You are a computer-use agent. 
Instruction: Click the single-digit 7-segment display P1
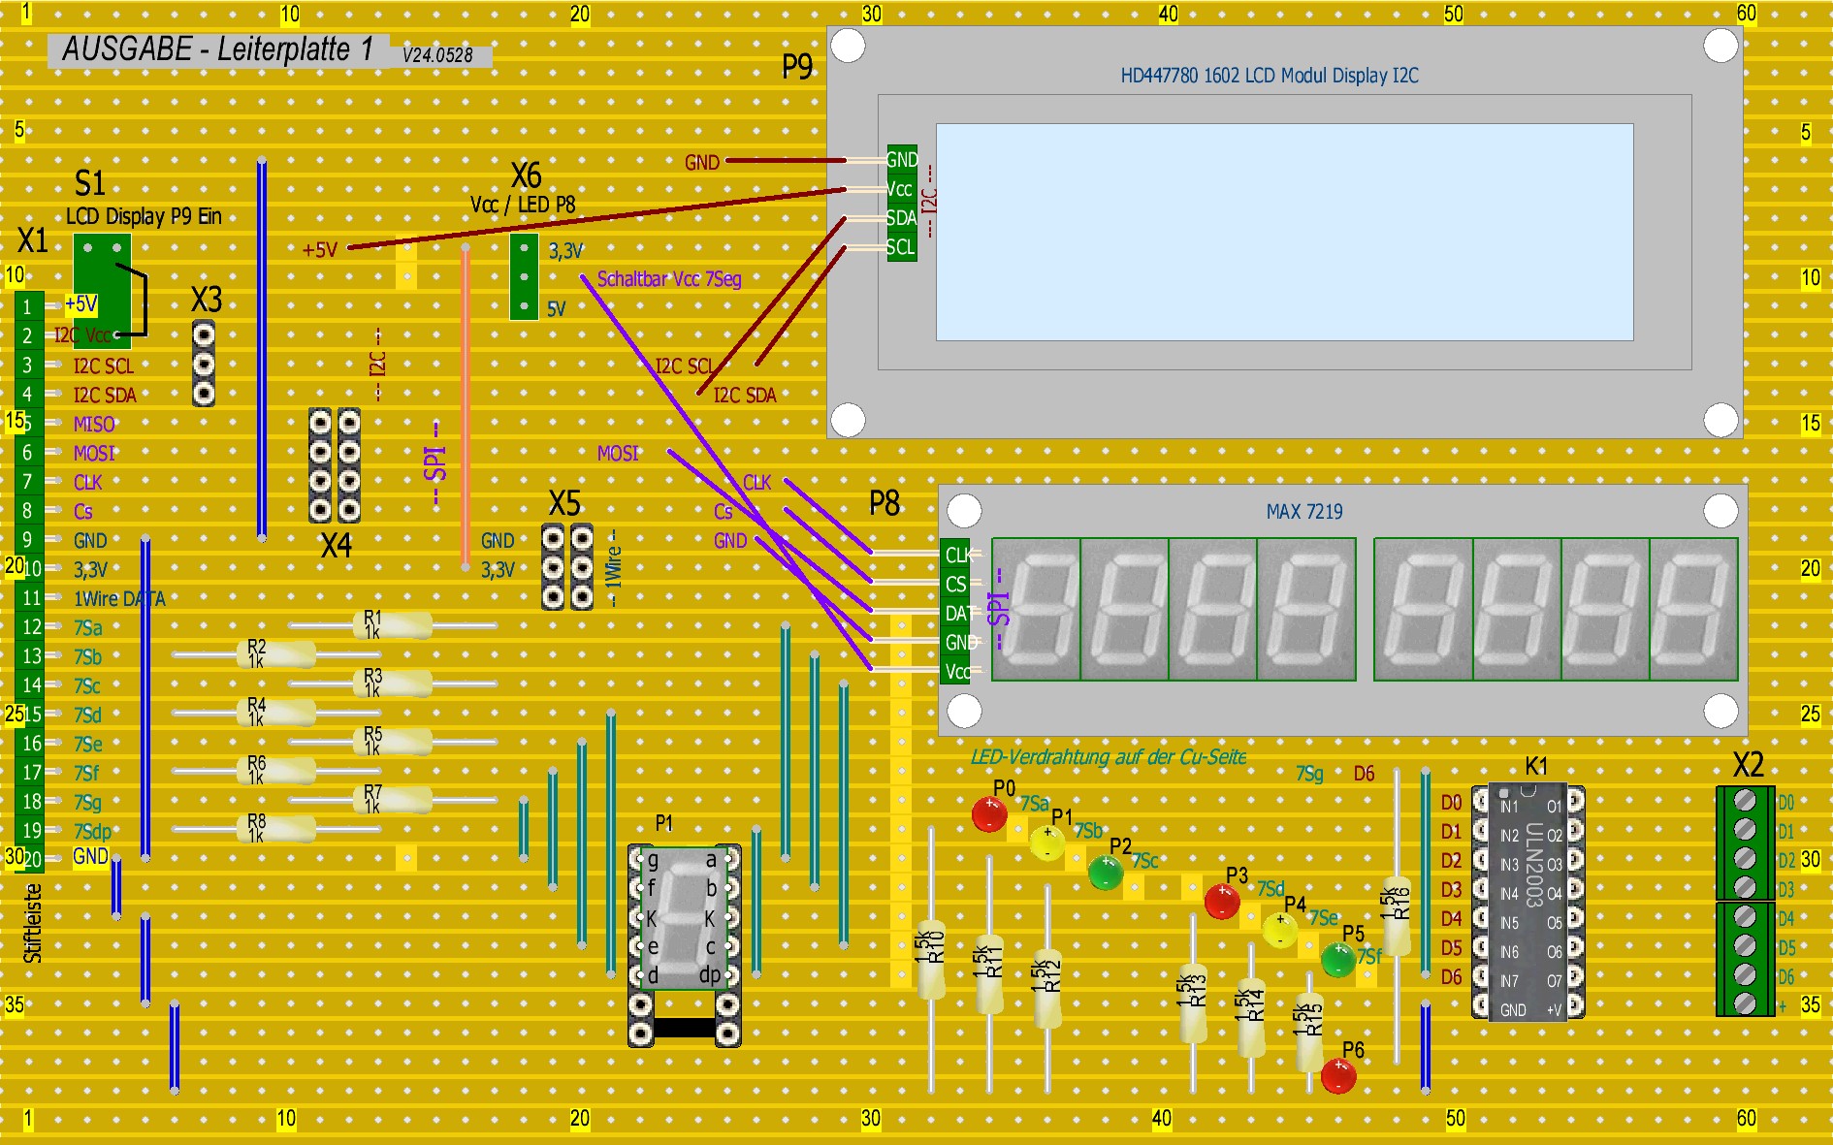pyautogui.click(x=684, y=916)
